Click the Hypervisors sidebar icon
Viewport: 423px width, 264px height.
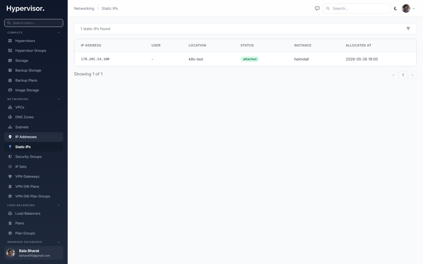(x=10, y=41)
